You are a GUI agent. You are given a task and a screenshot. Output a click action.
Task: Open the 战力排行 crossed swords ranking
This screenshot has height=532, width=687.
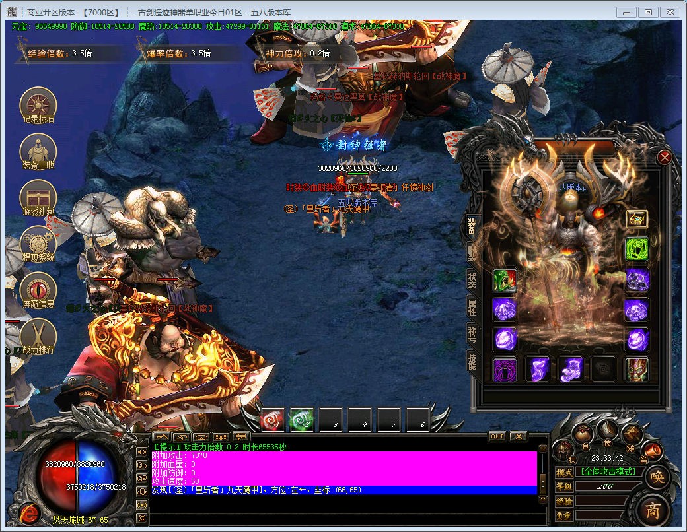[38, 337]
